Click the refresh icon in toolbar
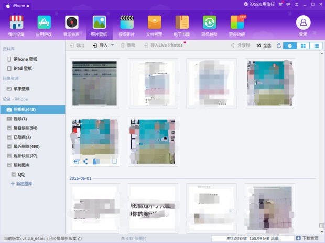The image size is (325, 243). tap(279, 45)
